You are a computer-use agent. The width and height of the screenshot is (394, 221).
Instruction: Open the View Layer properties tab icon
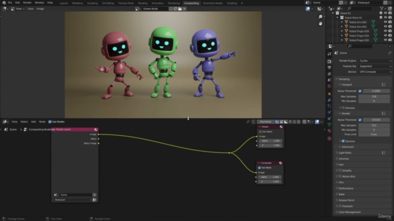pos(329,74)
